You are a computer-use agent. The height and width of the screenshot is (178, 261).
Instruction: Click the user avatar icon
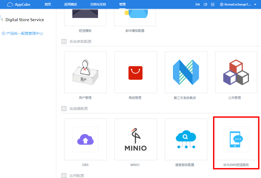(x=221, y=4)
